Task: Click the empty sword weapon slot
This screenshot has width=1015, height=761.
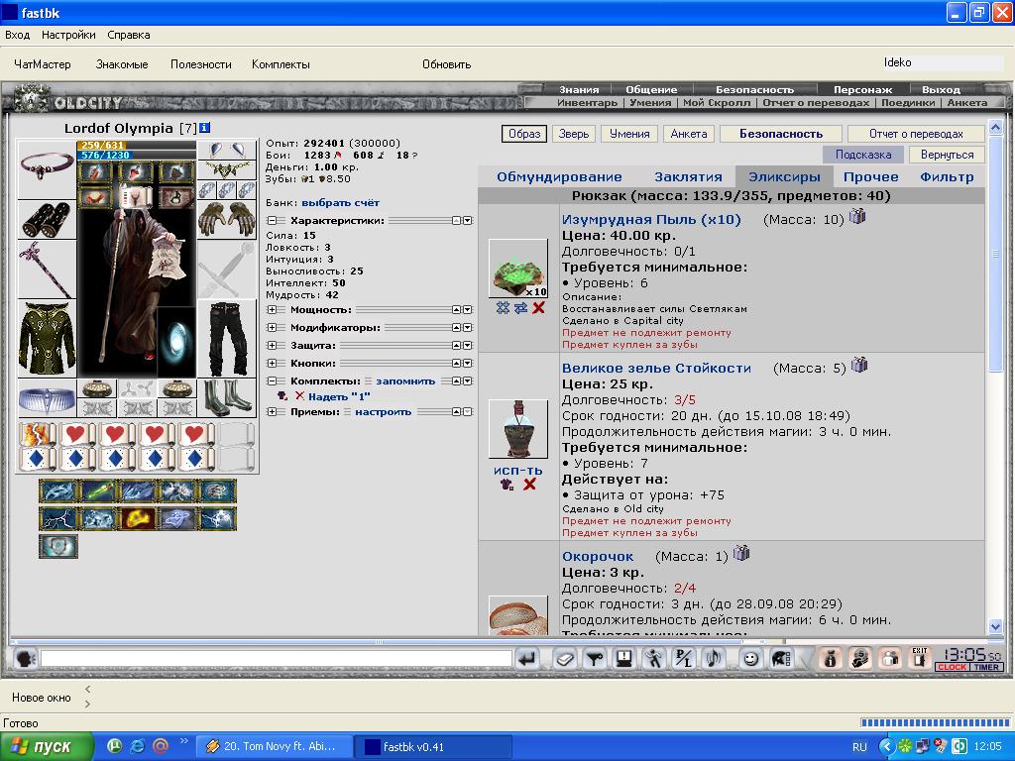Action: tap(227, 270)
